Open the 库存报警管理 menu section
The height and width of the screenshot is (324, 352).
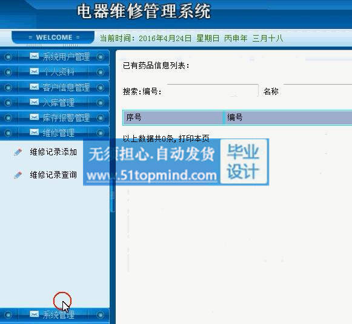pos(55,117)
